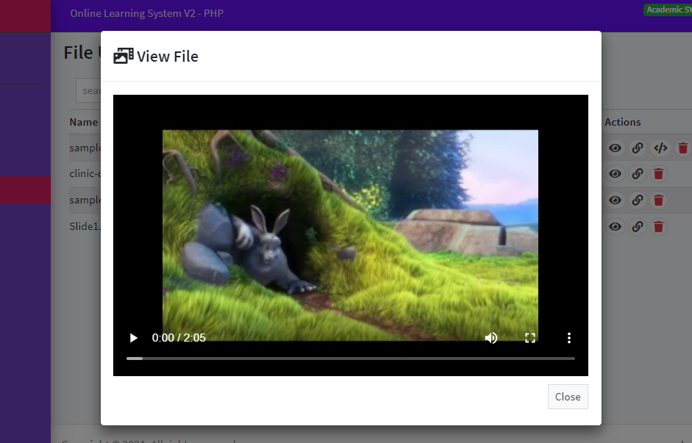The height and width of the screenshot is (443, 692).
Task: Close the View File dialog
Action: 568,397
